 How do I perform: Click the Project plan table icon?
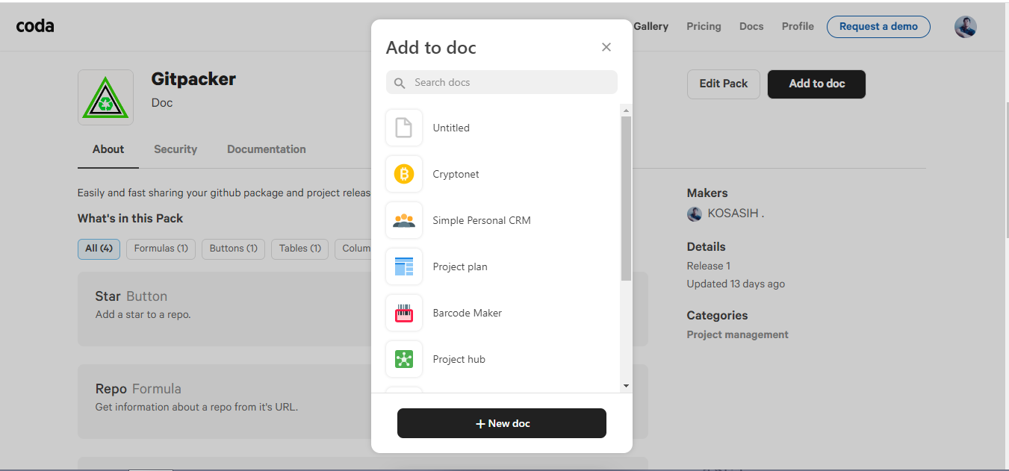(404, 266)
